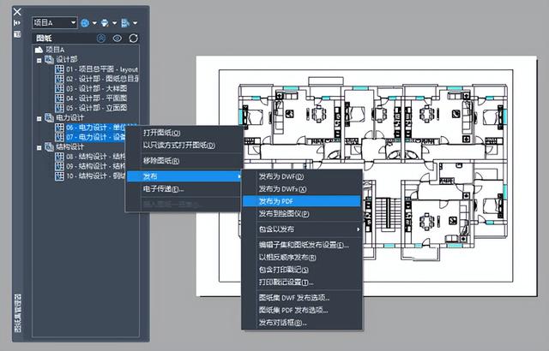Click the refresh icon in 图纸 header
The height and width of the screenshot is (351, 549).
(134, 39)
